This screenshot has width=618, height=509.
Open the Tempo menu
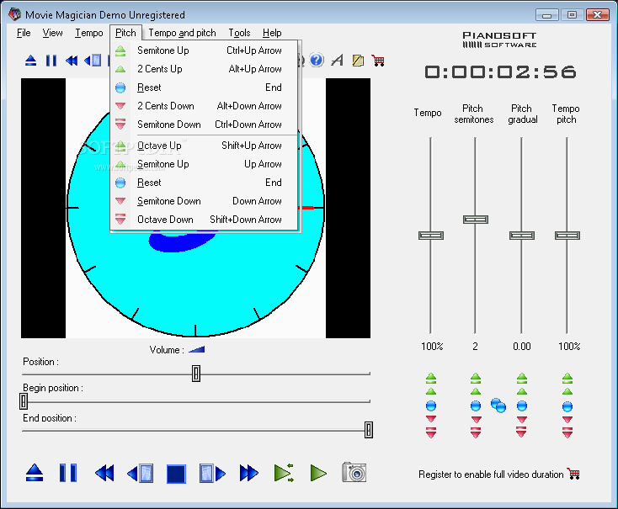[89, 33]
